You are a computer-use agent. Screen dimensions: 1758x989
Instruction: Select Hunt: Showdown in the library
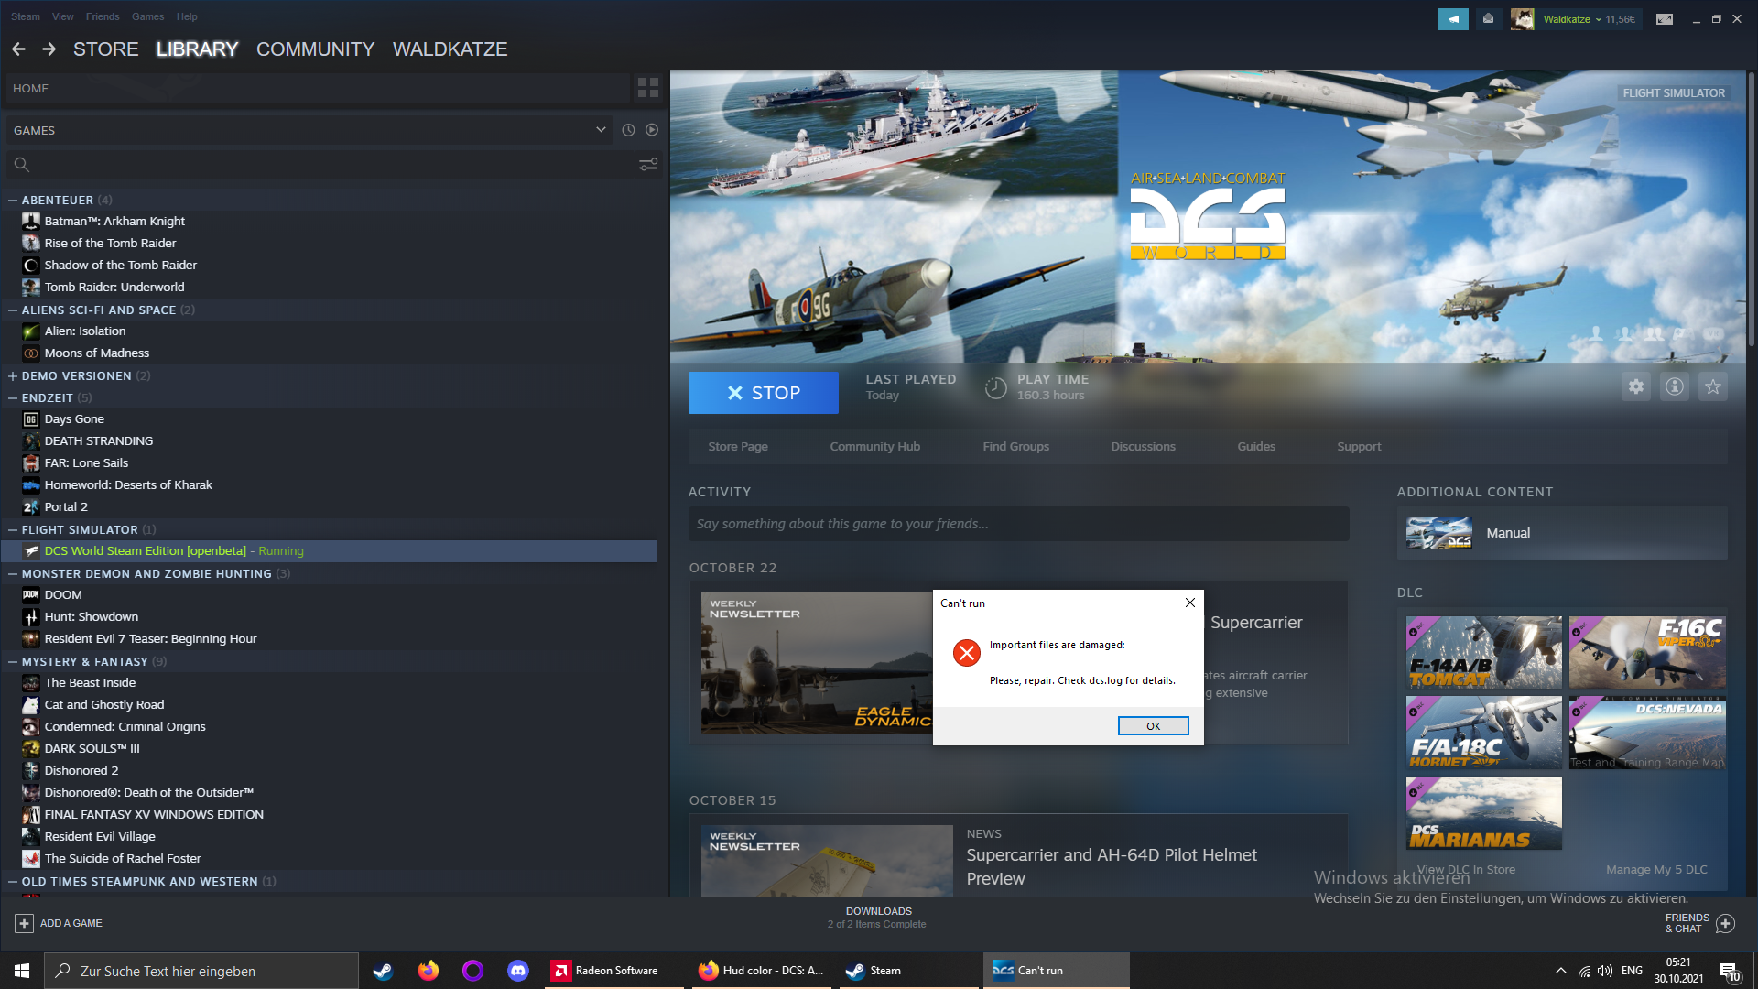click(x=92, y=616)
